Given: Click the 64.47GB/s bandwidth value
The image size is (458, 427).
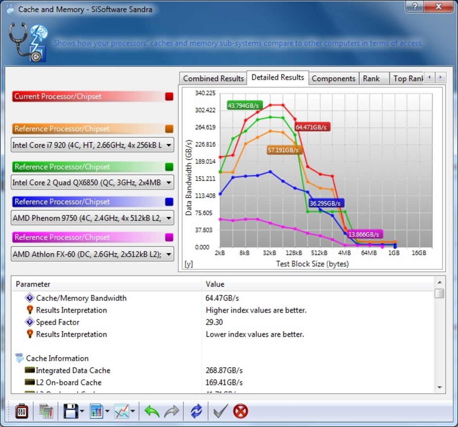Looking at the screenshot, I should tap(222, 298).
